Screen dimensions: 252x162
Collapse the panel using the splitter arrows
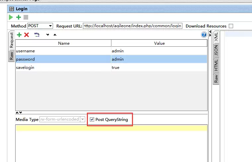19,112
